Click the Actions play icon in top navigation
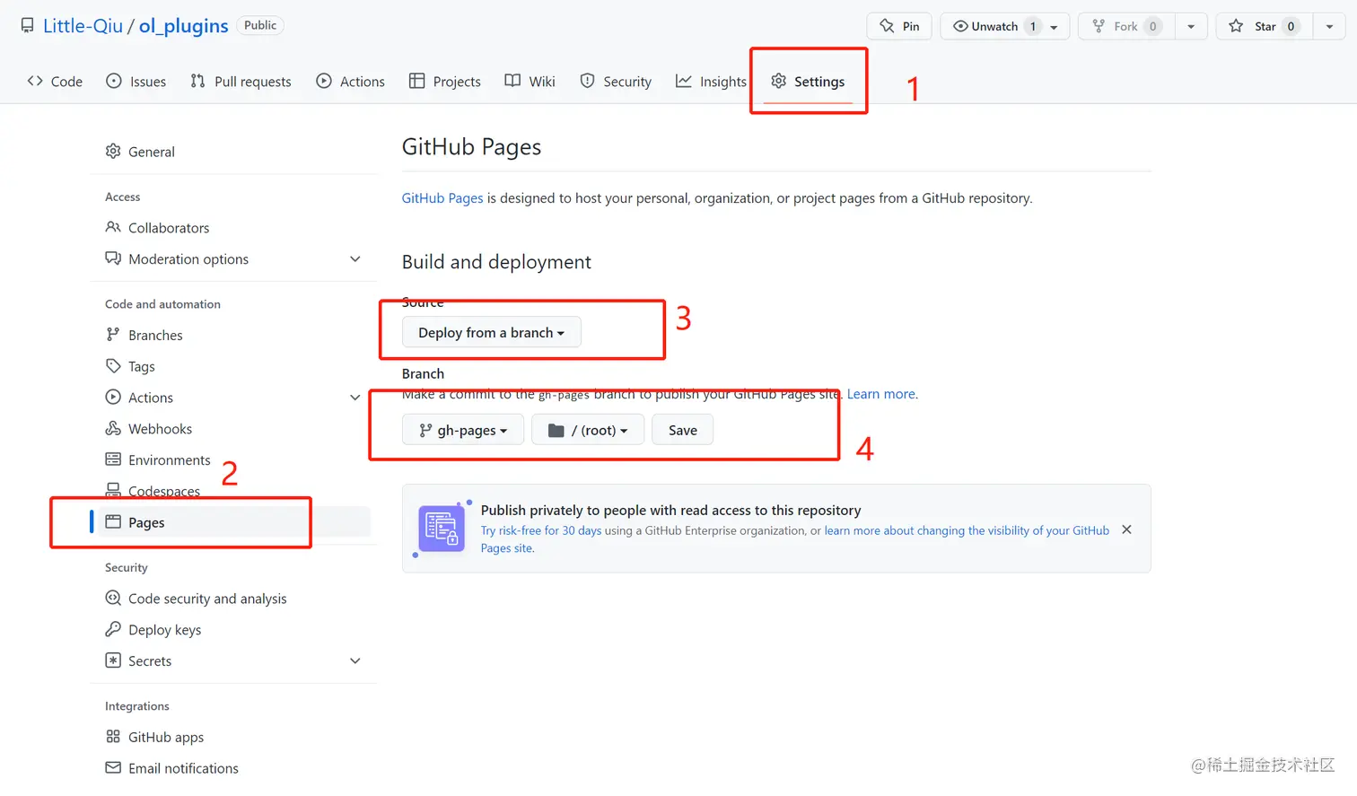Image resolution: width=1357 pixels, height=796 pixels. coord(324,81)
